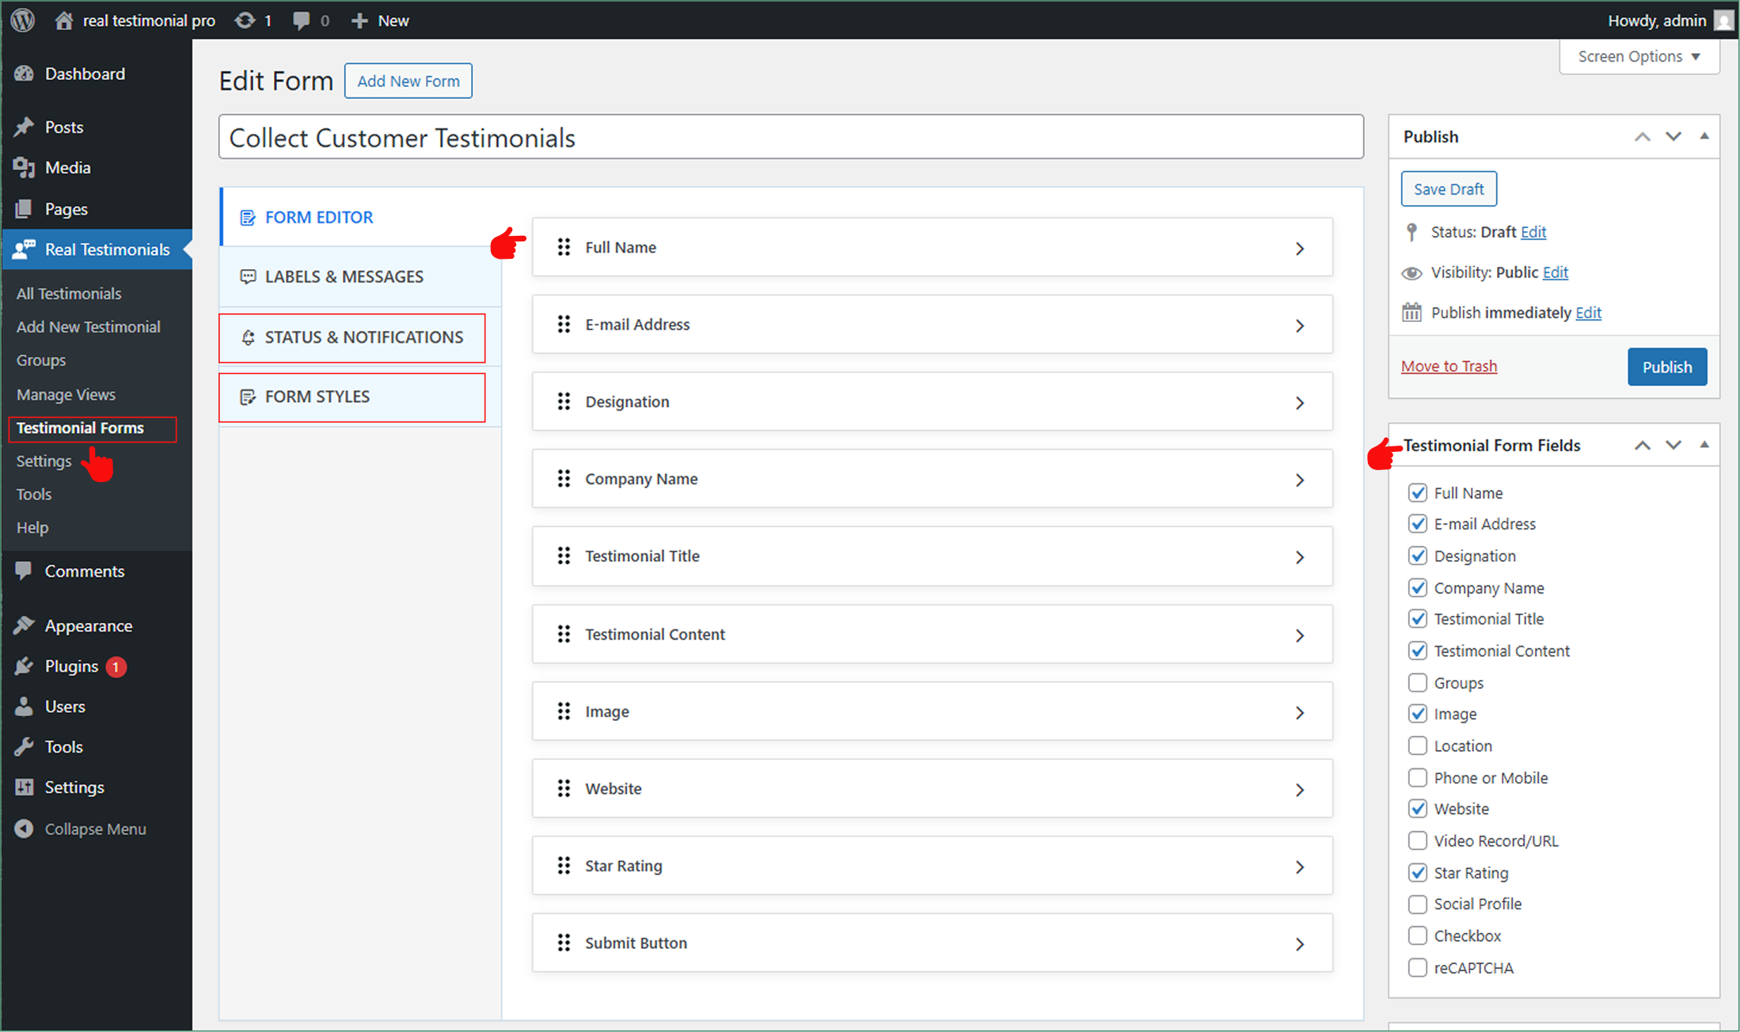Click the Posts pin icon
This screenshot has height=1032, width=1740.
coord(25,127)
